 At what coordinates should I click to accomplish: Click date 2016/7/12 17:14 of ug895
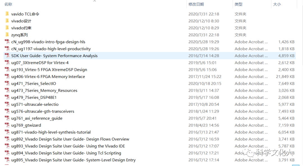point(204,160)
